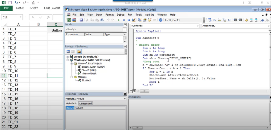This screenshot has width=271, height=130.
Task: Toggle Breakpoint using the hand icon
Action: [x=246, y=20]
